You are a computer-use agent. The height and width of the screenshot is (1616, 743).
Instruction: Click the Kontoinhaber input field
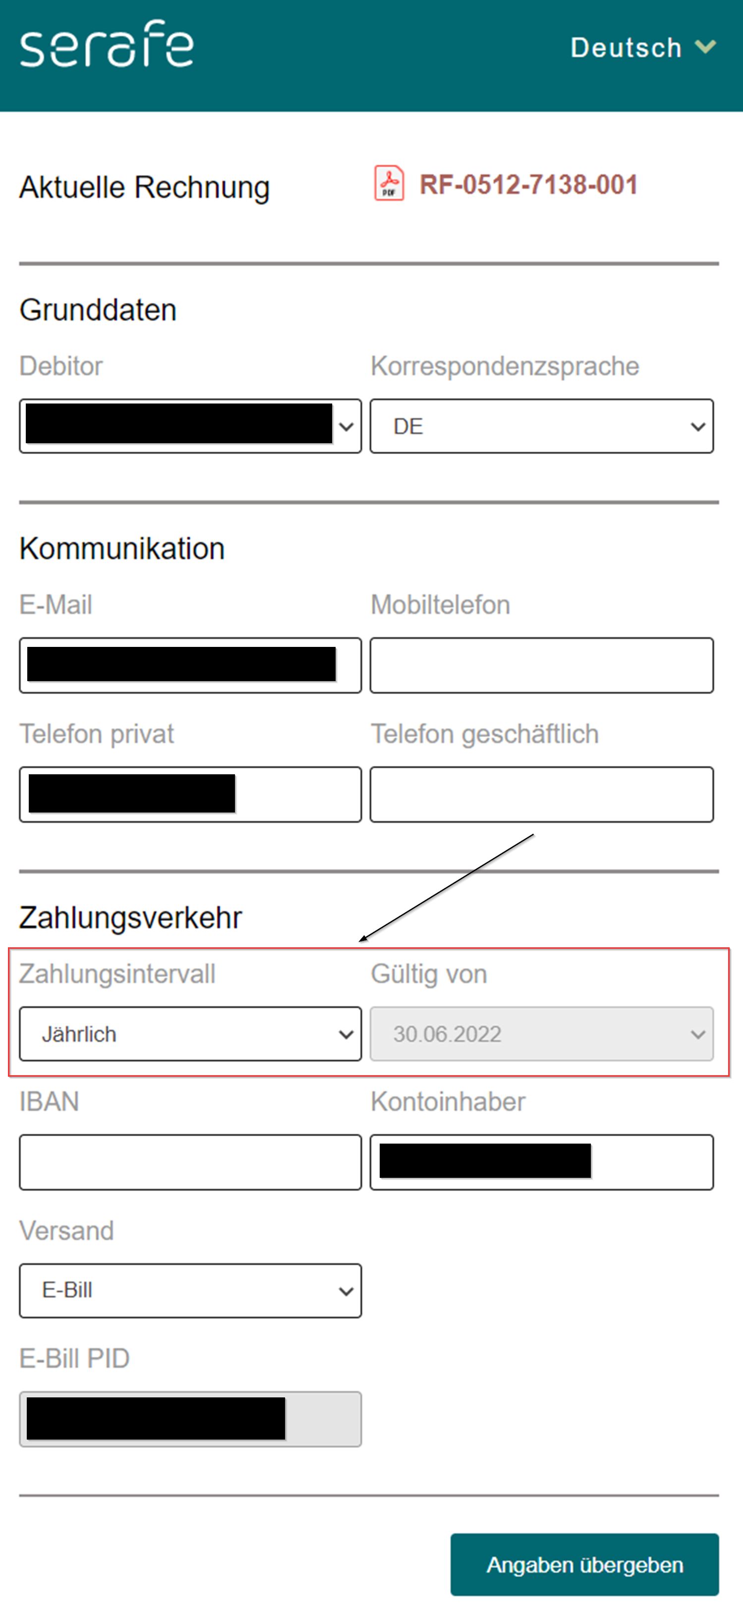coord(542,1162)
